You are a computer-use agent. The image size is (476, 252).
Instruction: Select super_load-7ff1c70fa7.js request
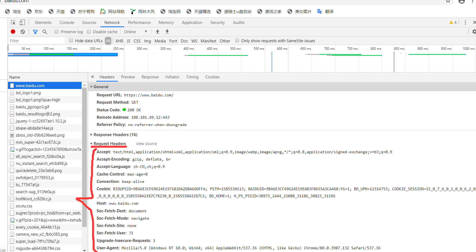45,241
